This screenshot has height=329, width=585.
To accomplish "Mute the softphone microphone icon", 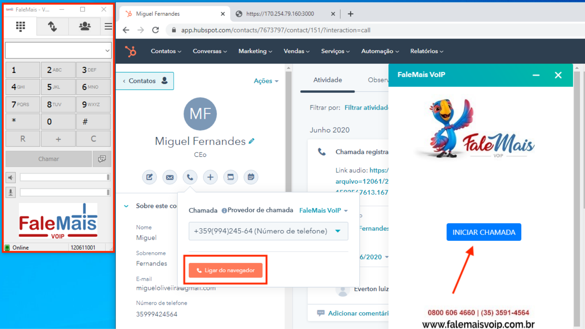I will point(11,192).
